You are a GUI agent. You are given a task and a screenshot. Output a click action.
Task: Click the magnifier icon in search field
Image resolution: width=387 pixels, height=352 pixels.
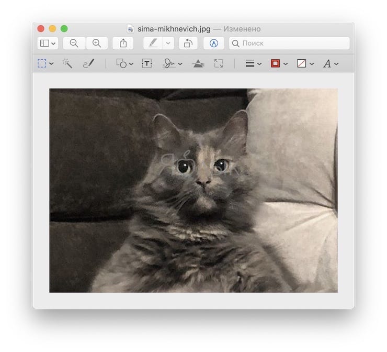(235, 43)
